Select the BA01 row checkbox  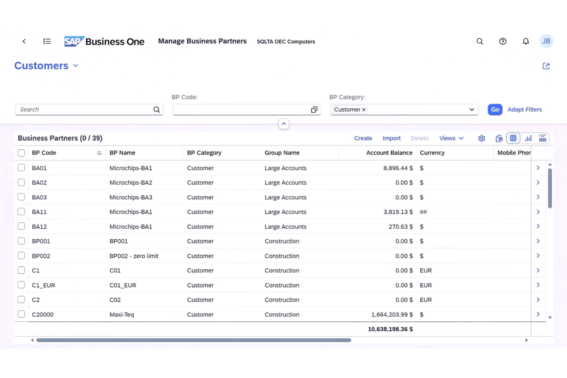pyautogui.click(x=21, y=168)
